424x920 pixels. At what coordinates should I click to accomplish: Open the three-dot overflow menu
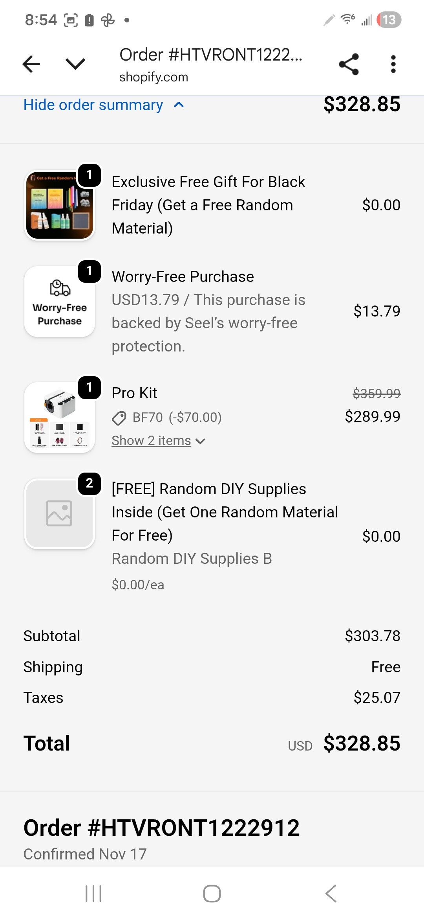click(x=393, y=64)
